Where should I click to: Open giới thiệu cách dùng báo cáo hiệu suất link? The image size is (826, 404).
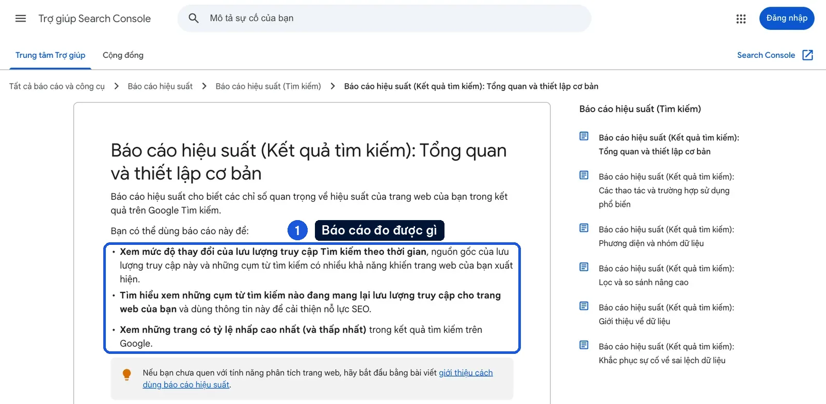pos(317,379)
